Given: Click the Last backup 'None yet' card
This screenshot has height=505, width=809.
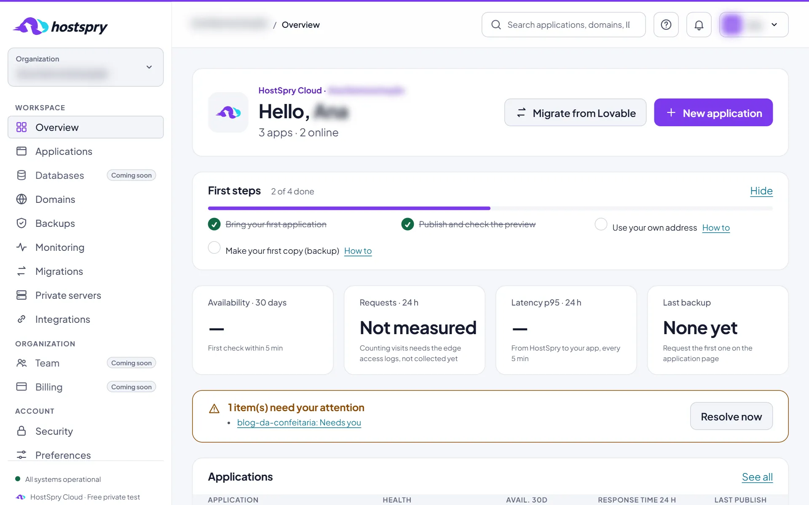Looking at the screenshot, I should (718, 330).
